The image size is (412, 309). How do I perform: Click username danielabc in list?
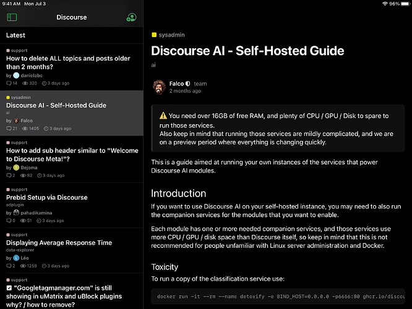pos(32,75)
